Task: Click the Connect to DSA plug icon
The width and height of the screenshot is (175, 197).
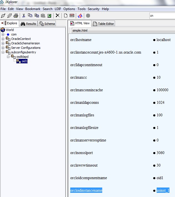Action: [x=3, y=16]
